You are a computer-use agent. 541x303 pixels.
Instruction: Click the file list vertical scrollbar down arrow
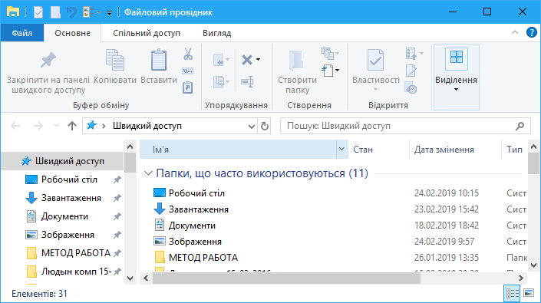[x=533, y=265]
